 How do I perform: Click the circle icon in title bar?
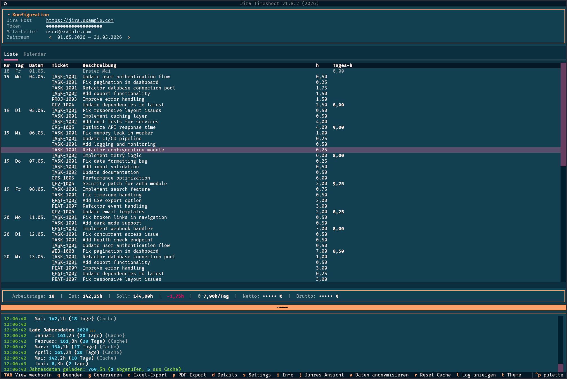point(5,3)
